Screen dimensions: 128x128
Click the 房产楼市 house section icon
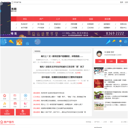[1, 122]
